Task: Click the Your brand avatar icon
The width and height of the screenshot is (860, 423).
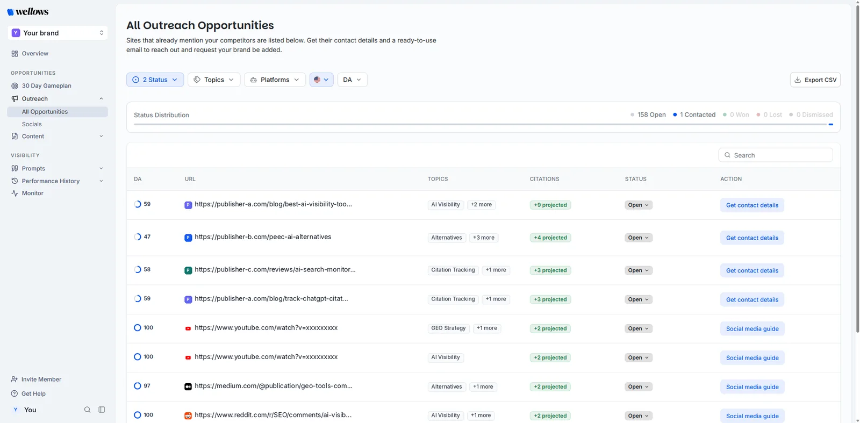Action: (16, 33)
